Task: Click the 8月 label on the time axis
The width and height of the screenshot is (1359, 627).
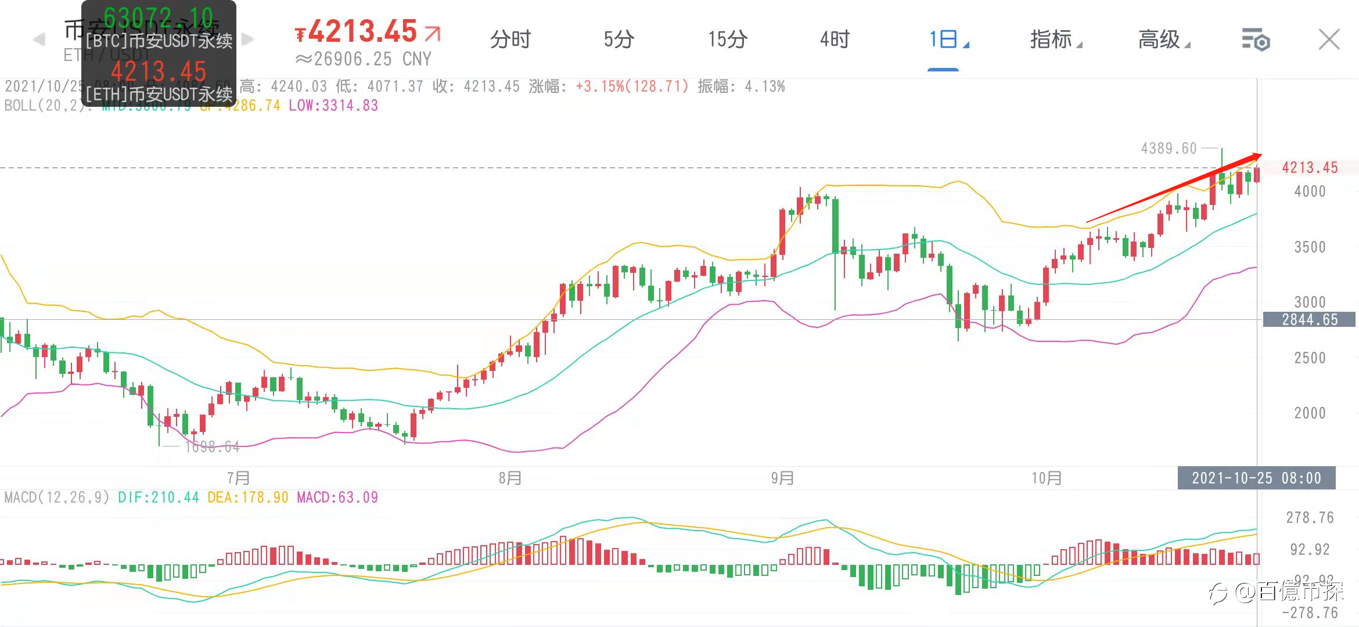Action: point(510,478)
